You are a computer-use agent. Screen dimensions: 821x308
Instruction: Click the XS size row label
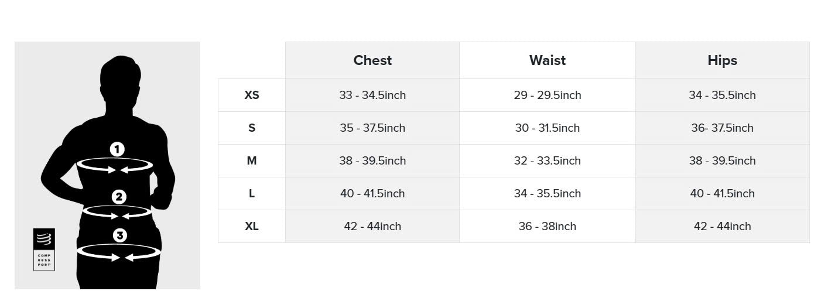252,95
